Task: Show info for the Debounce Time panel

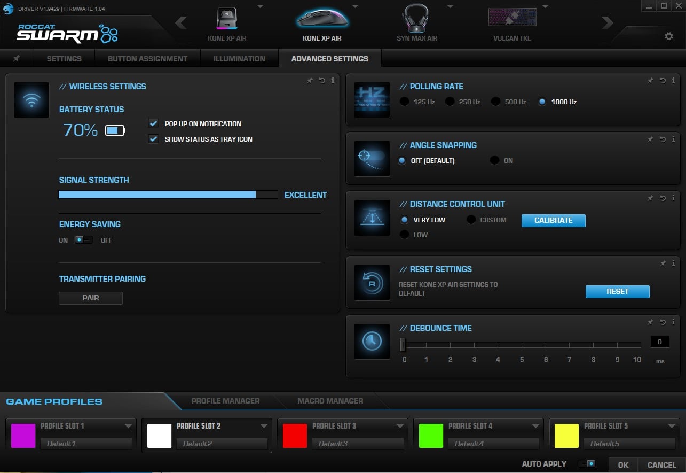Action: (673, 322)
